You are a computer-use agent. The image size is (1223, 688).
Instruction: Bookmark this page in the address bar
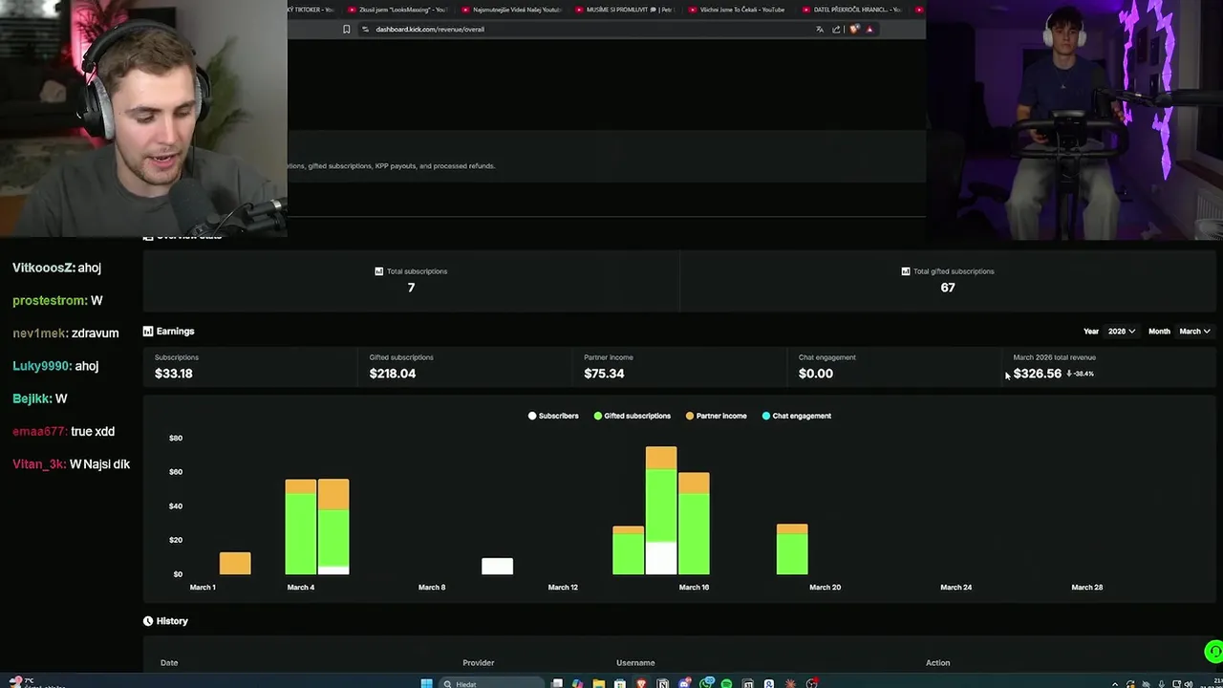pos(346,29)
